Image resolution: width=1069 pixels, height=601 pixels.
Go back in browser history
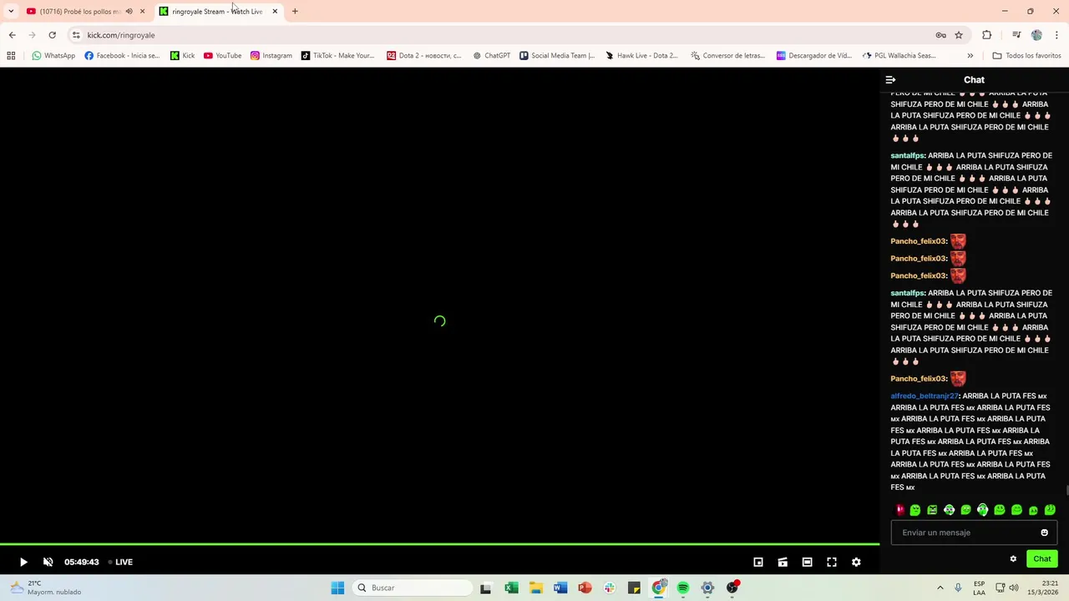(12, 35)
